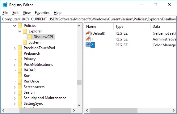
Task: Click the Privacy folder icon
Action: point(20,59)
